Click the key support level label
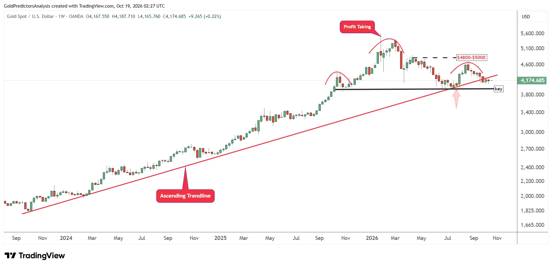This screenshot has width=552, height=267. (498, 89)
